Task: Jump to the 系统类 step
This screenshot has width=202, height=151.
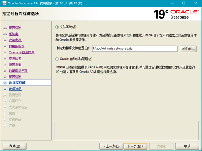Action: click(x=13, y=34)
